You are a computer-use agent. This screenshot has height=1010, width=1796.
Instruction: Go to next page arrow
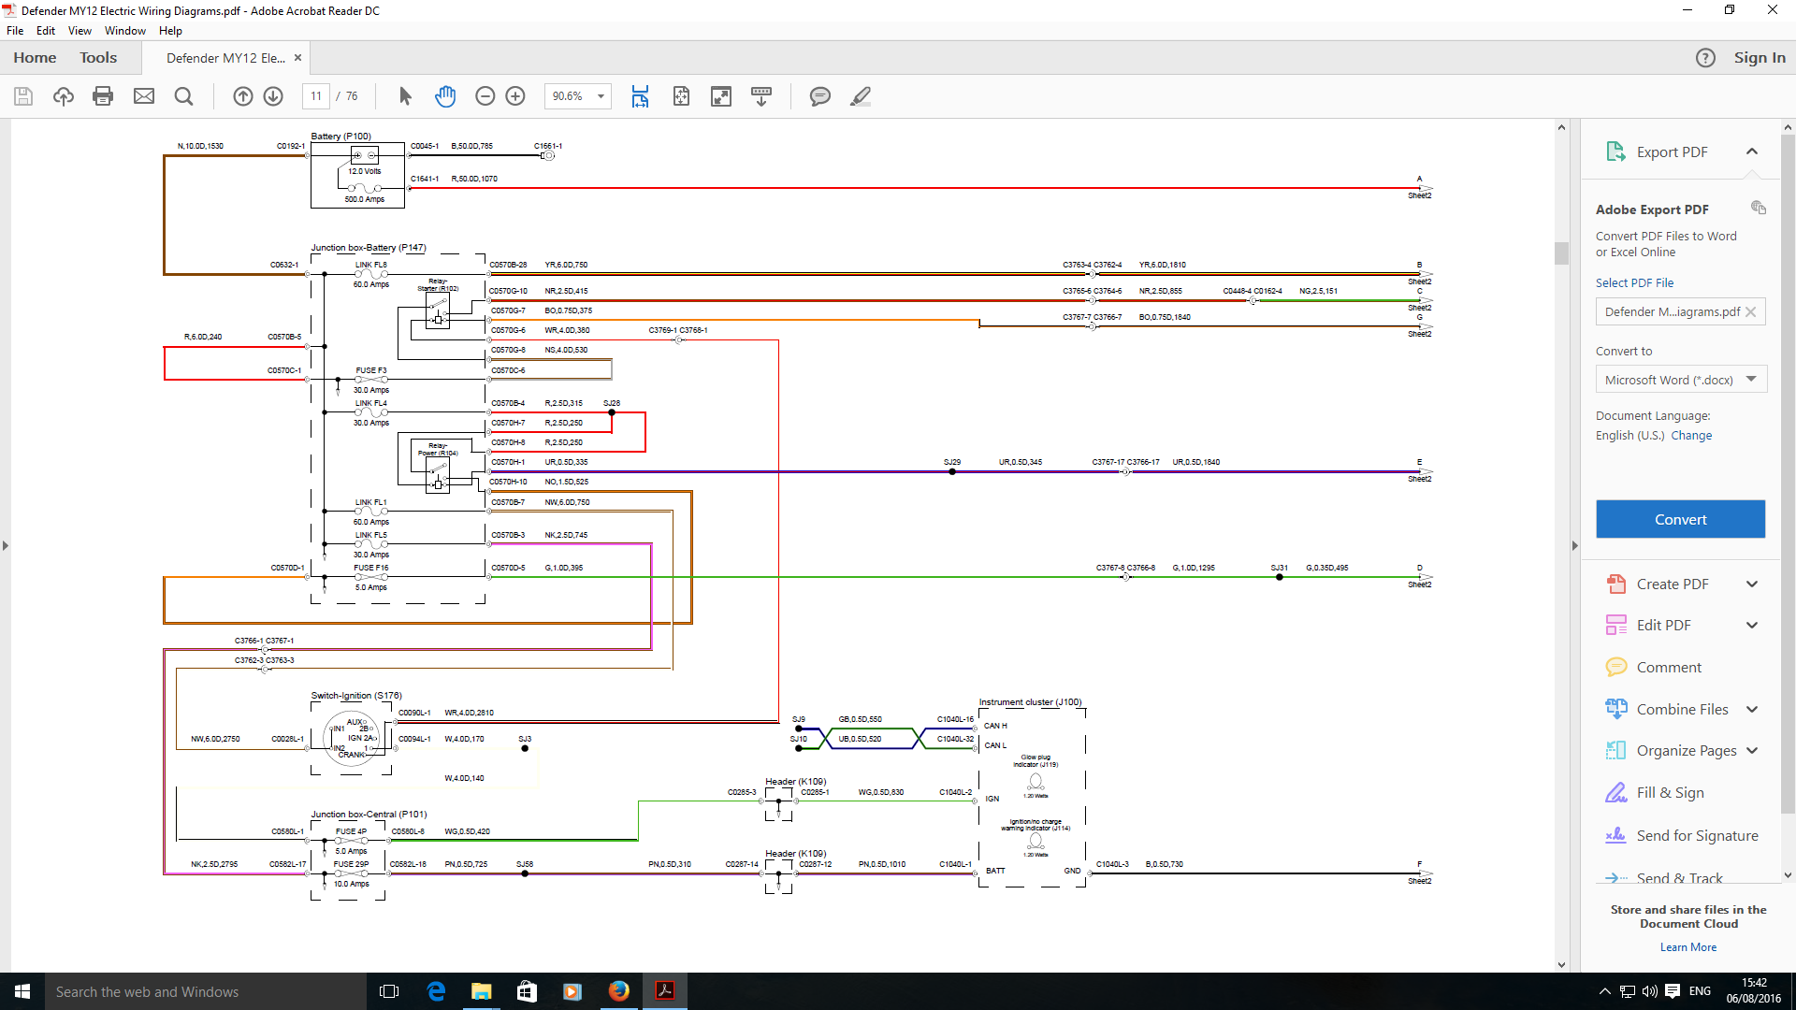(x=273, y=96)
